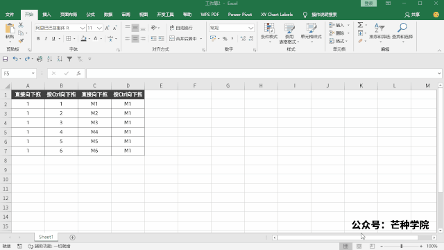Click the Format Painter brush icon
The image size is (444, 250).
(21, 41)
